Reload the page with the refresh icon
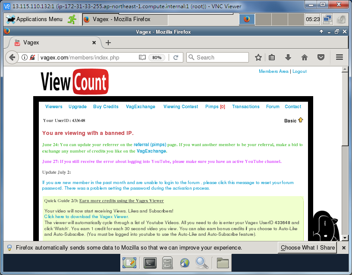This screenshot has height=275, width=352. point(176,57)
